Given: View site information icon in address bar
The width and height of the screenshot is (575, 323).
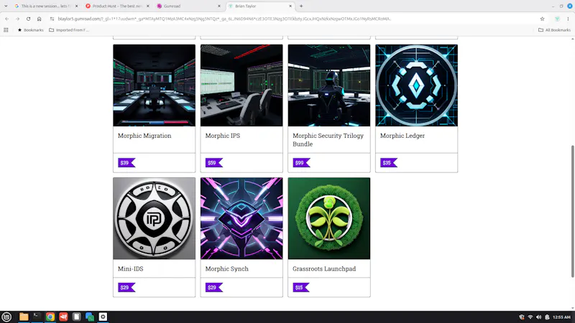Looking at the screenshot, I should [x=52, y=19].
